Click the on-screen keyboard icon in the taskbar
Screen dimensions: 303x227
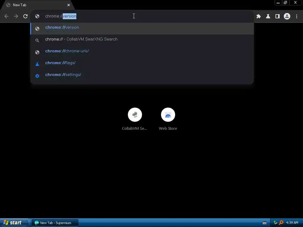click(x=265, y=223)
